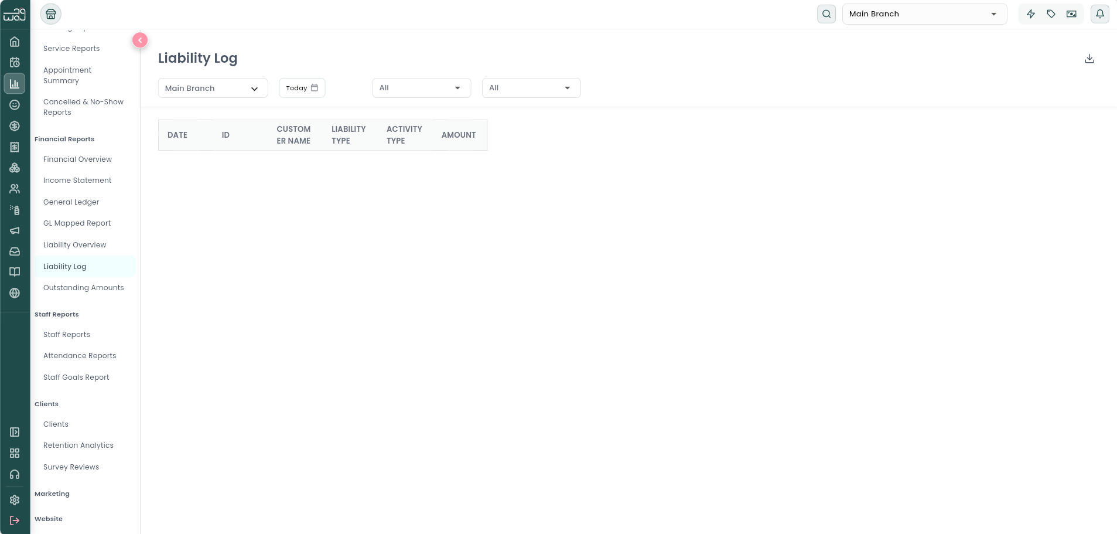Open the calendar appointments icon
This screenshot has height=534, width=1117.
(x=15, y=63)
